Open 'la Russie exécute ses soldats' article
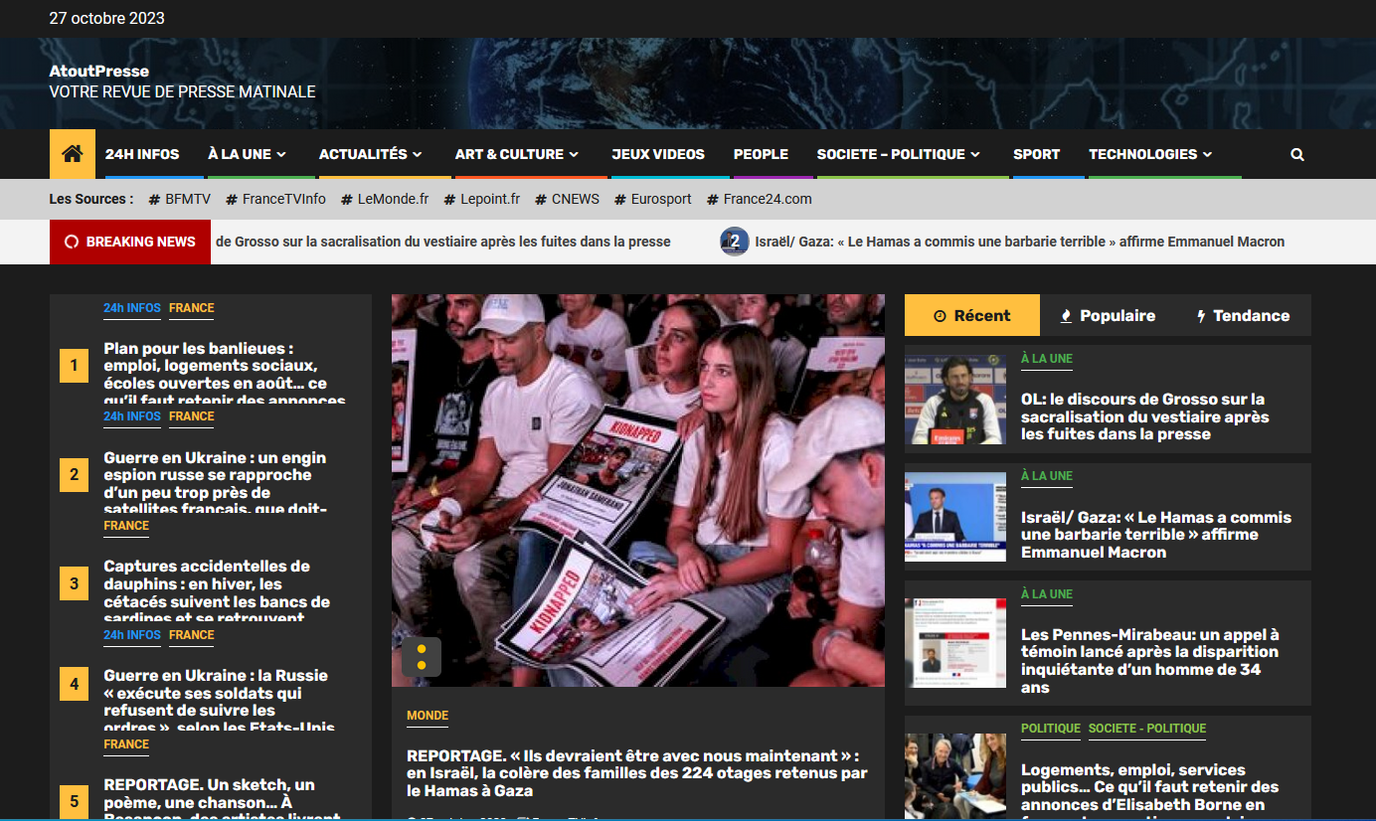This screenshot has width=1376, height=821. click(x=219, y=702)
